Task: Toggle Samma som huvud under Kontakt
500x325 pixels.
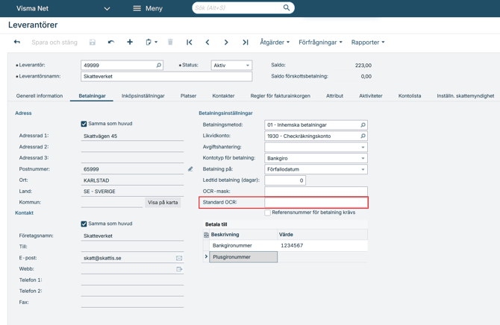Action: pos(84,224)
